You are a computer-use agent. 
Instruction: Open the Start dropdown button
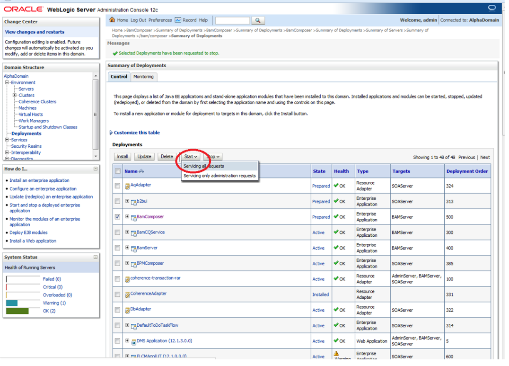(191, 157)
